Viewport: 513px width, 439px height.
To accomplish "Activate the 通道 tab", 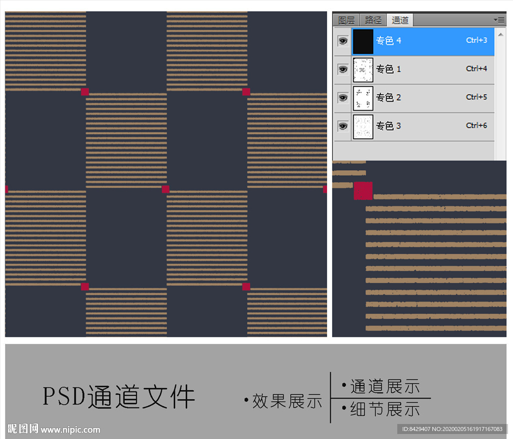I will [400, 20].
